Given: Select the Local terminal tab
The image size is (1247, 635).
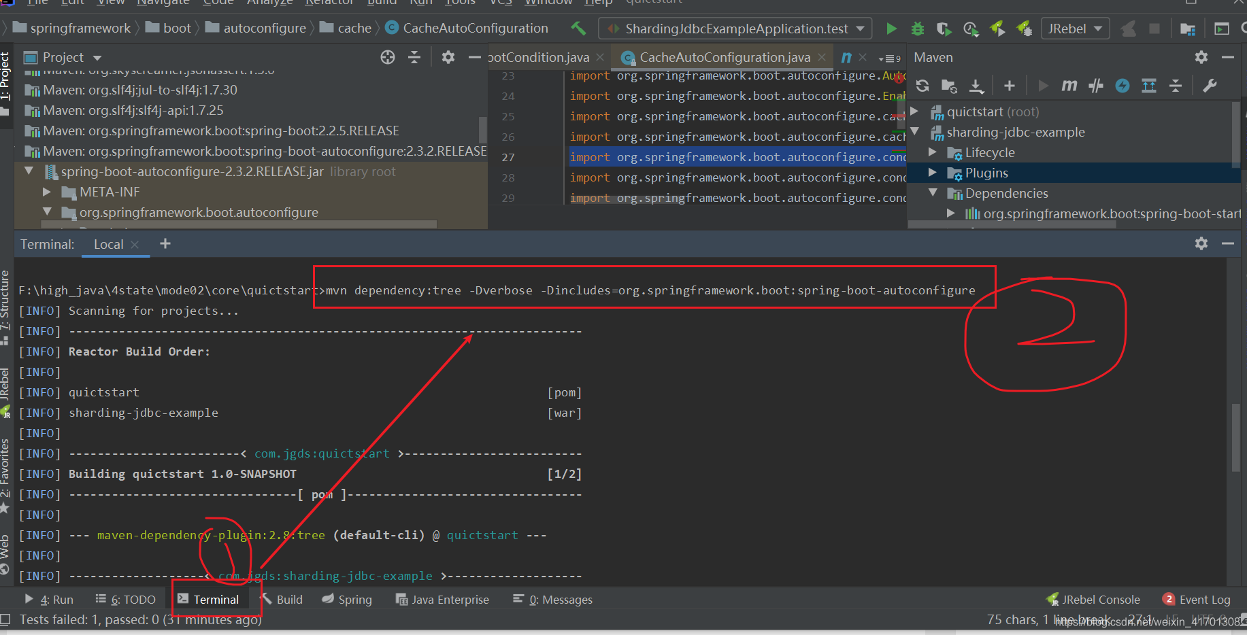Looking at the screenshot, I should (108, 244).
